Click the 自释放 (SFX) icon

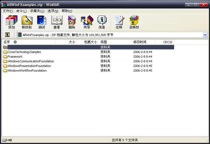134,22
